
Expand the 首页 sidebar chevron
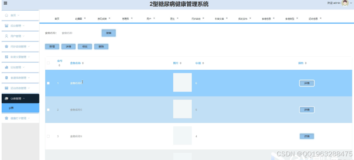coord(19,15)
